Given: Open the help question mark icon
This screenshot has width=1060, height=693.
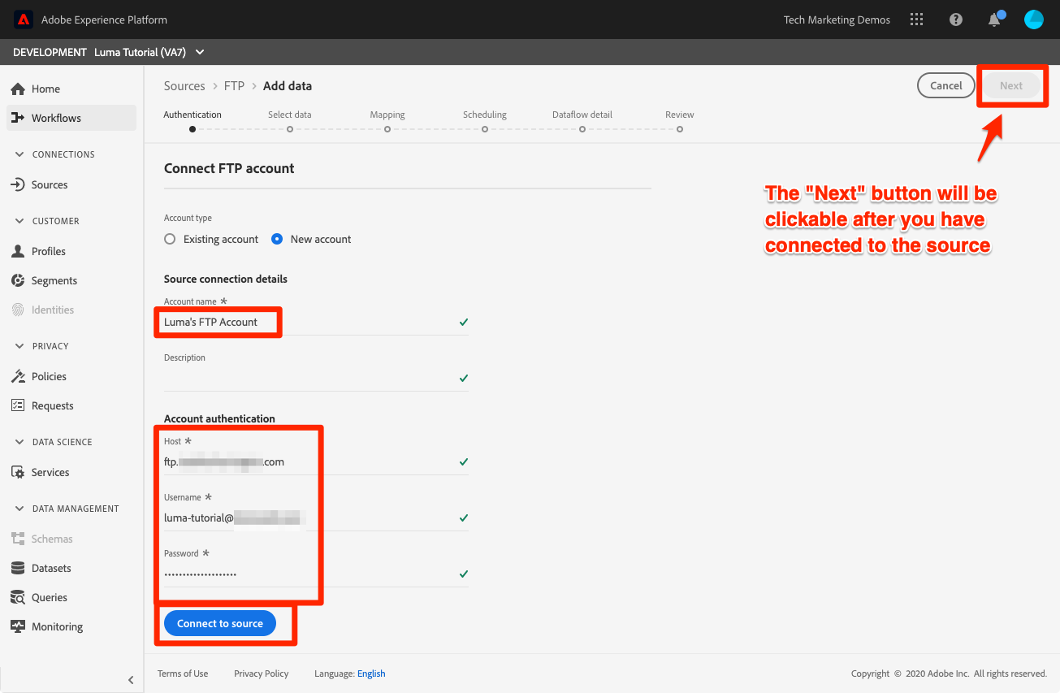Looking at the screenshot, I should (x=956, y=19).
